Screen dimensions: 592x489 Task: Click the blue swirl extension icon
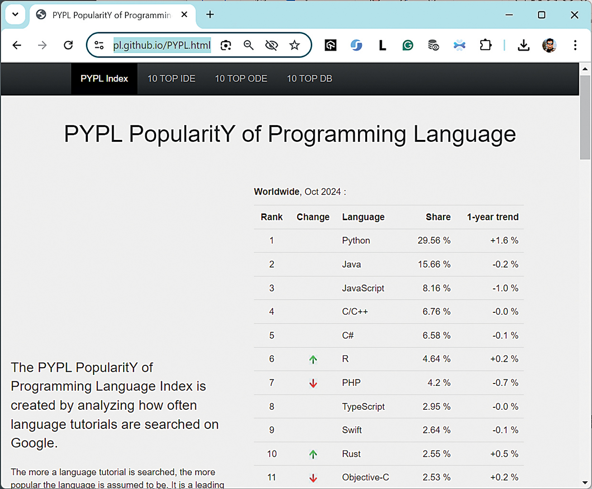click(357, 45)
